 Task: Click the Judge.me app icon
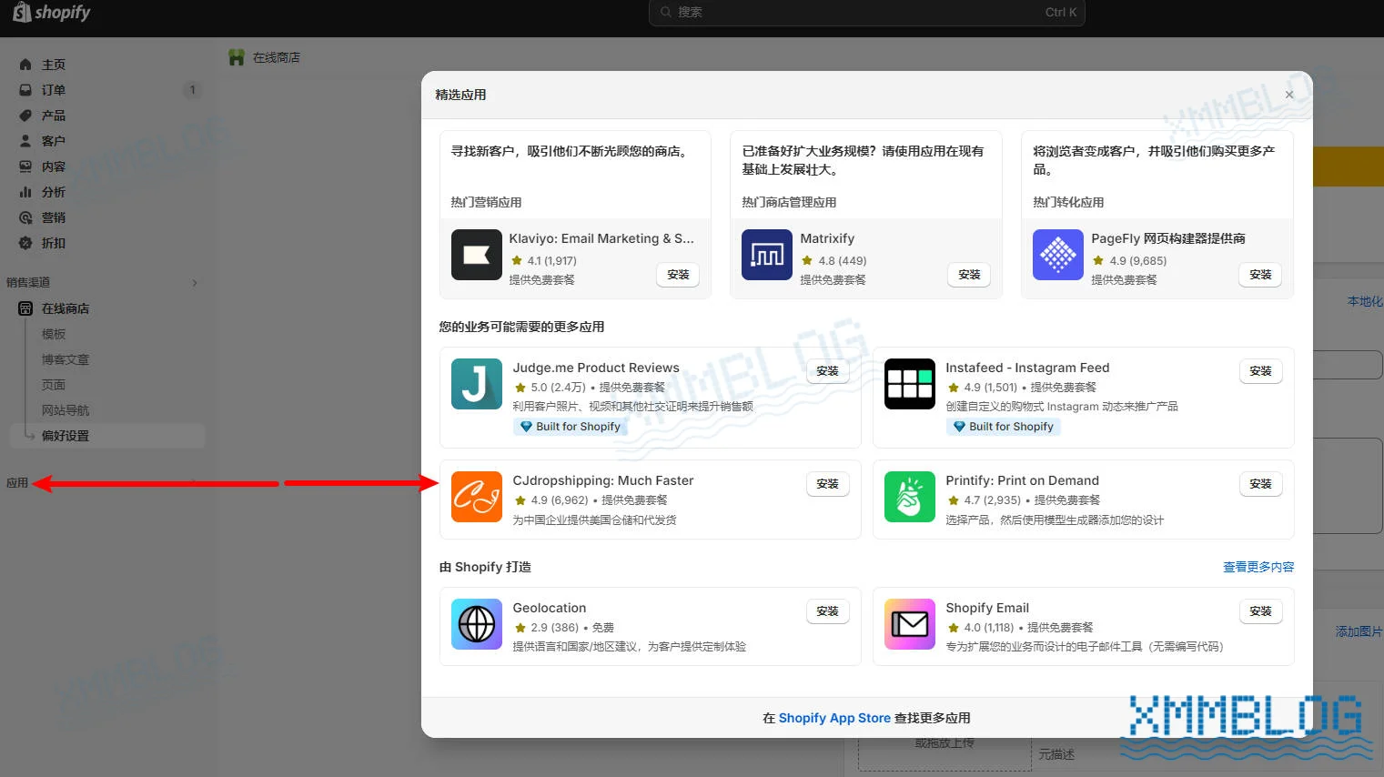[476, 384]
